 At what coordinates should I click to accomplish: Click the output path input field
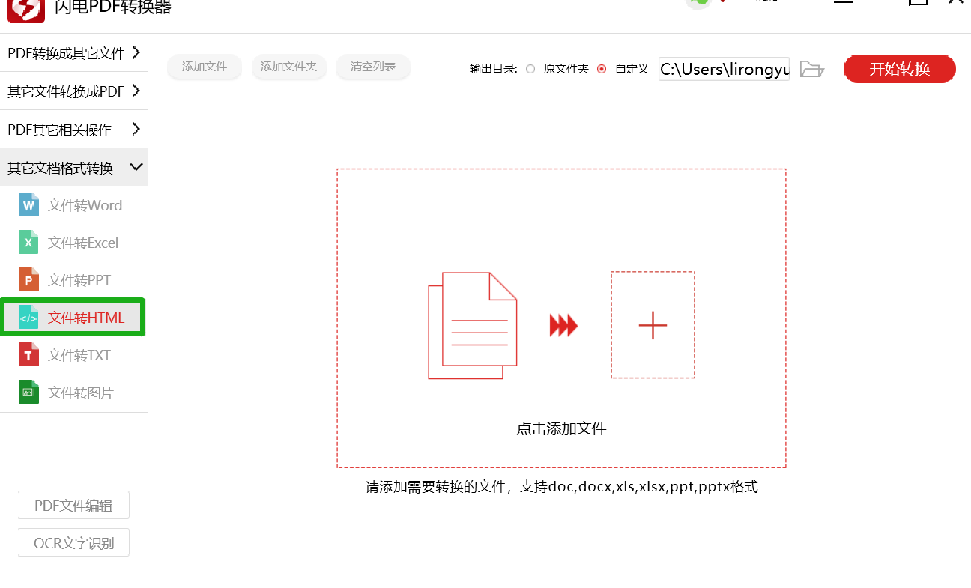[723, 69]
